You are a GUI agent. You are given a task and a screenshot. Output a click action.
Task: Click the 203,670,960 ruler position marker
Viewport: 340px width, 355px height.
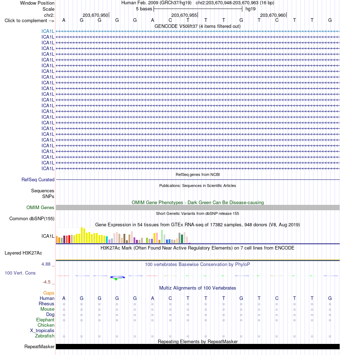pos(273,15)
